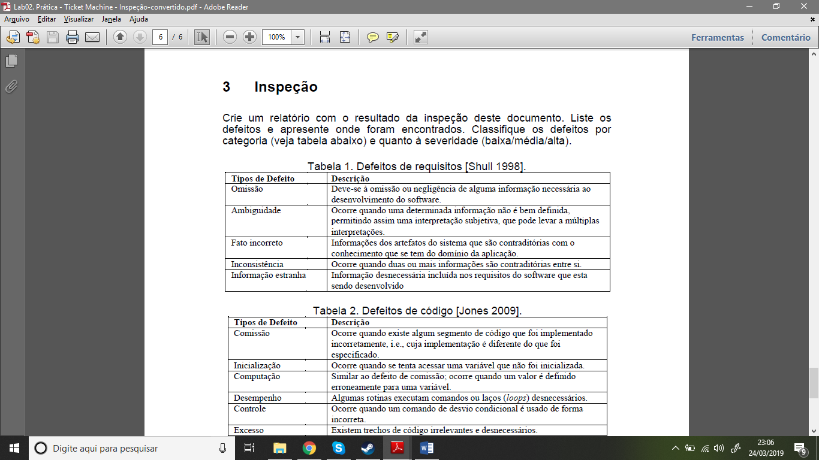Screen dimensions: 819x460
Task: Open the Sticky Note comment tool
Action: [373, 37]
